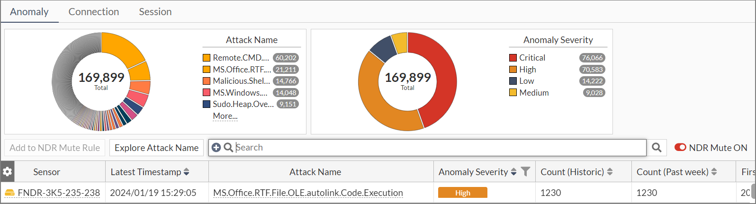The image size is (756, 204).
Task: Sort by Anomaly Severity column arrows
Action: [513, 172]
